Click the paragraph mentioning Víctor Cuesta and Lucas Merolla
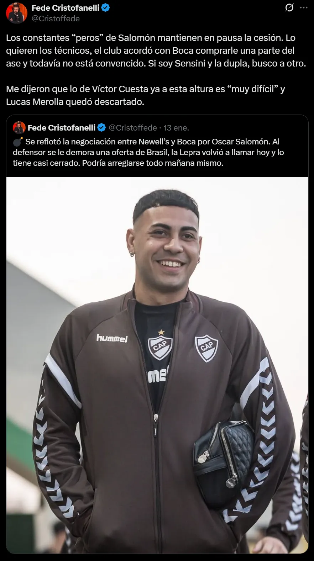314x561 pixels. coord(146,95)
